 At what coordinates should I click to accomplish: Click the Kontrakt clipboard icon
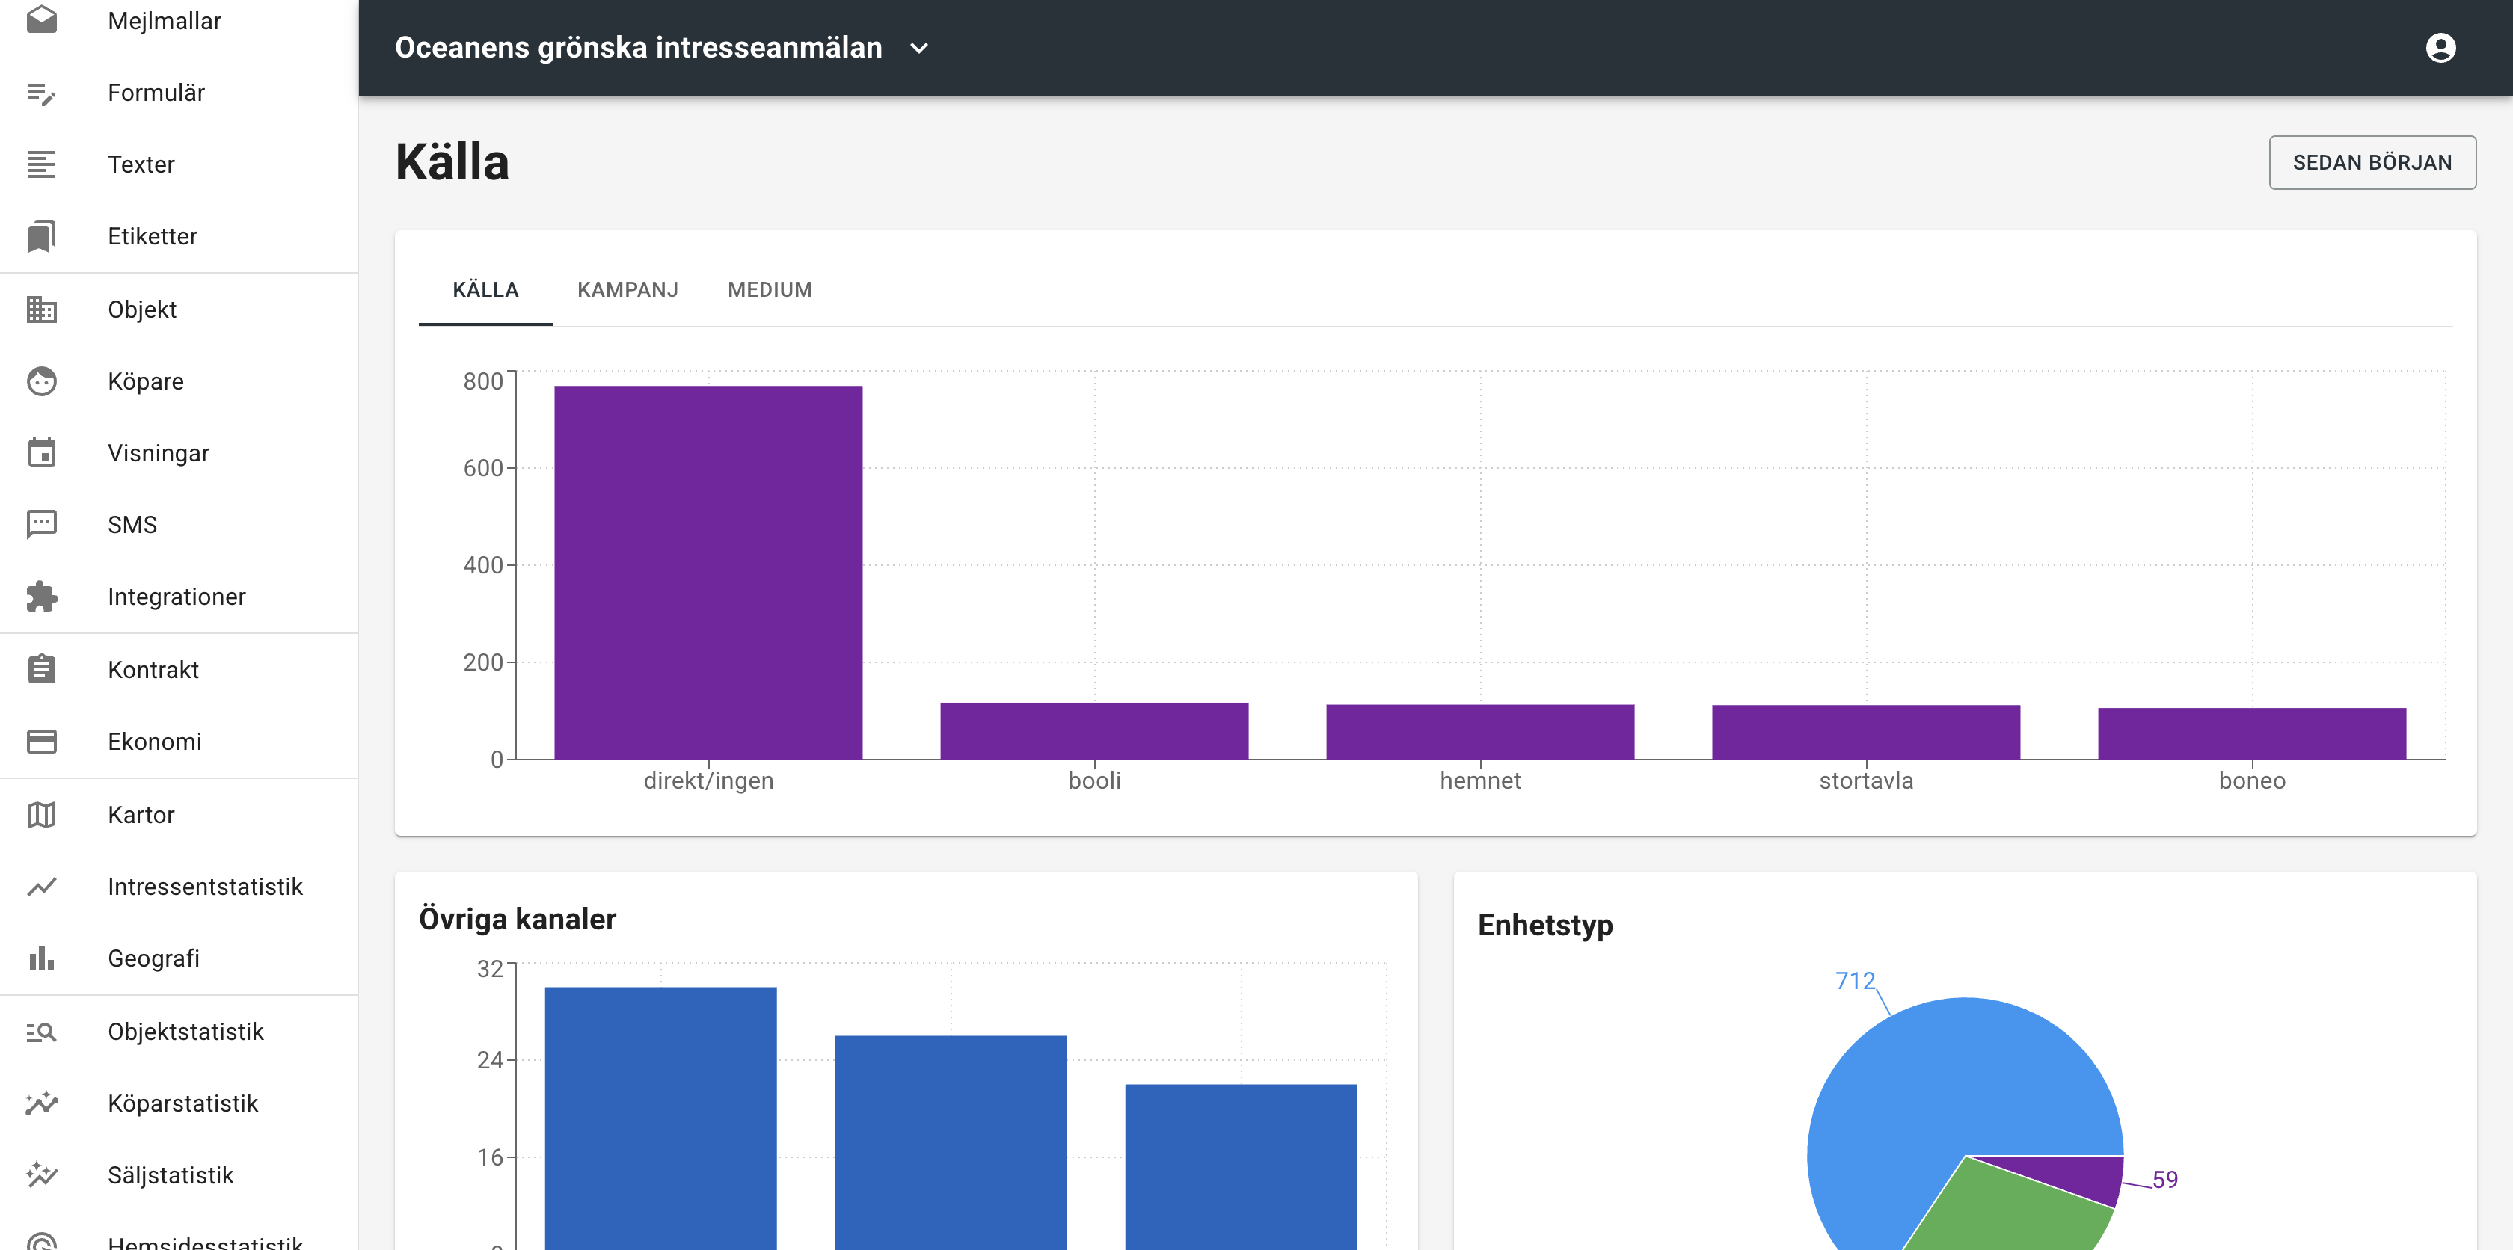[42, 669]
